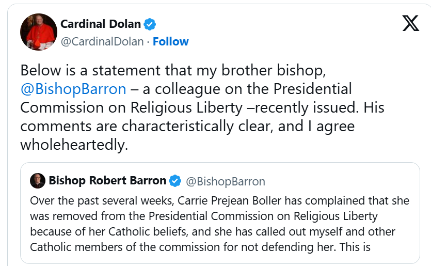Click Cardinal Dolan's blue verified badge
This screenshot has height=266, width=431.
point(150,24)
